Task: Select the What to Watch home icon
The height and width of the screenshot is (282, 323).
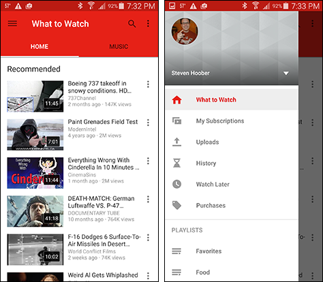Action: pyautogui.click(x=176, y=100)
